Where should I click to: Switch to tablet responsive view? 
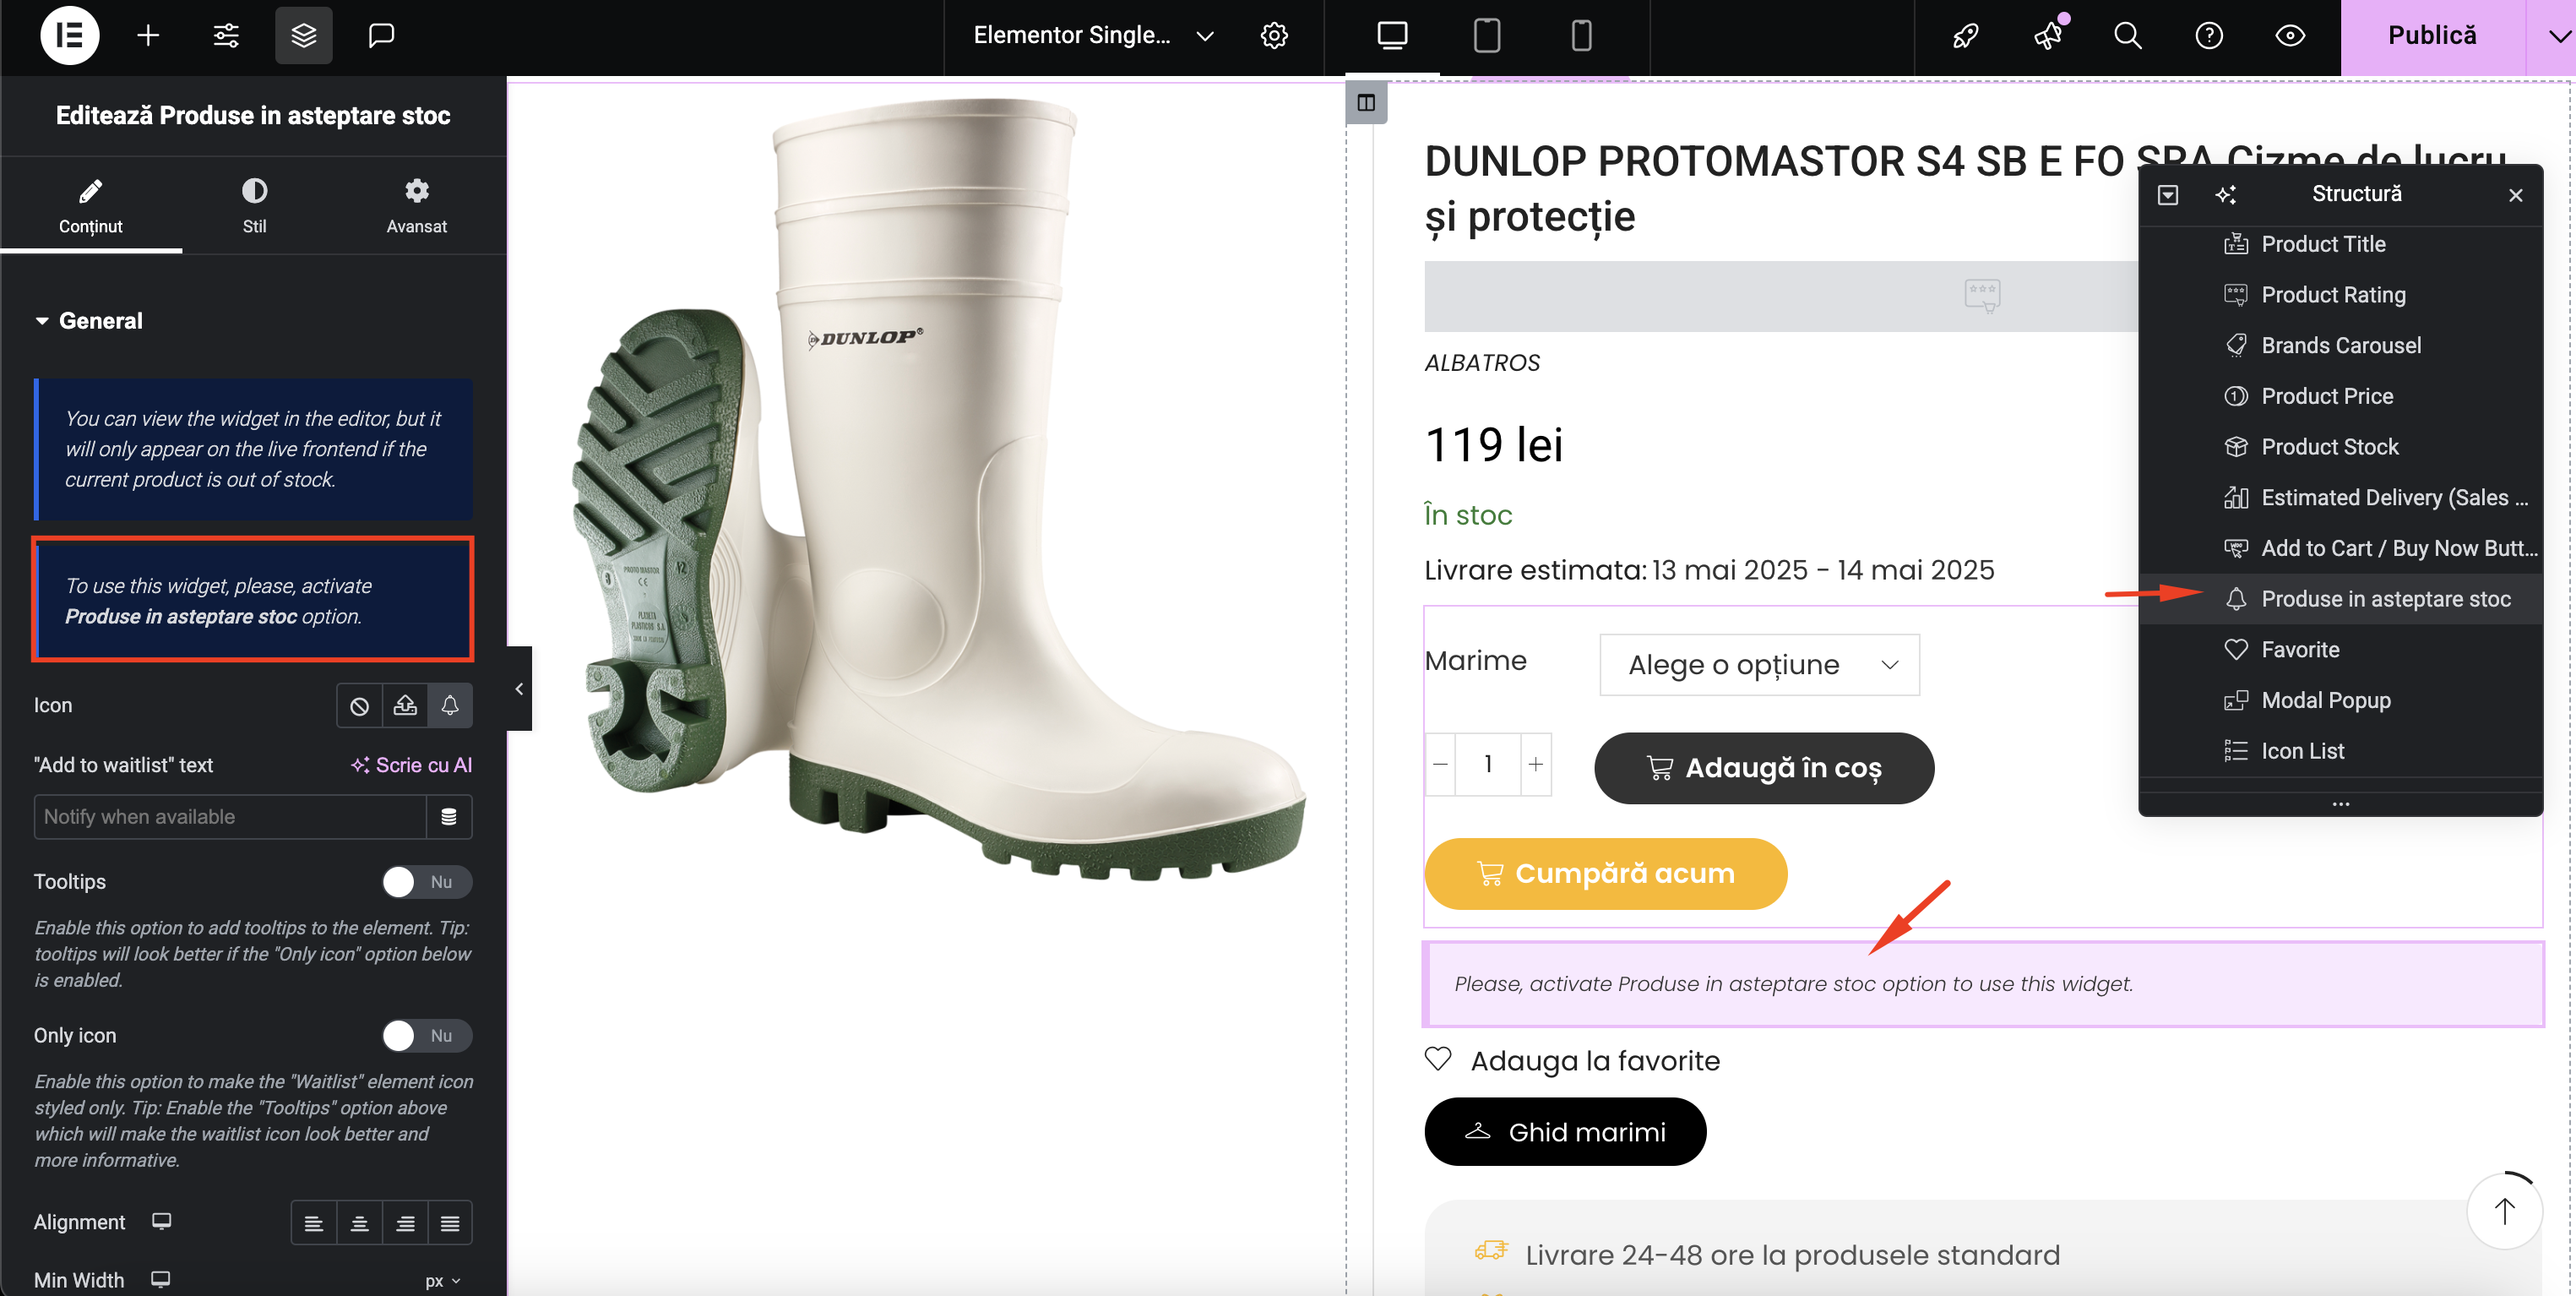[x=1486, y=36]
